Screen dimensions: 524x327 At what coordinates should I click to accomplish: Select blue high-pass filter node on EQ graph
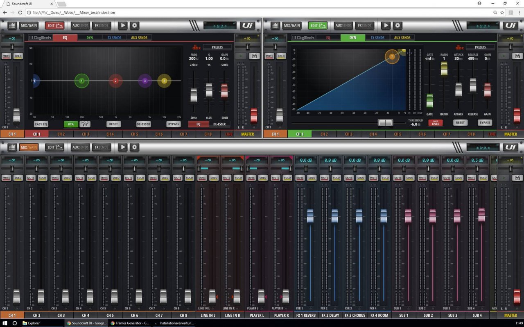(x=35, y=81)
